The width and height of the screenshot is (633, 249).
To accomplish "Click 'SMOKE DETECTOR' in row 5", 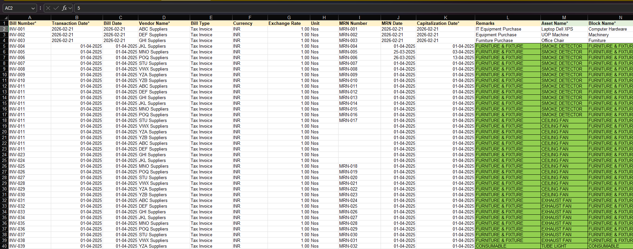I will pyautogui.click(x=564, y=46).
